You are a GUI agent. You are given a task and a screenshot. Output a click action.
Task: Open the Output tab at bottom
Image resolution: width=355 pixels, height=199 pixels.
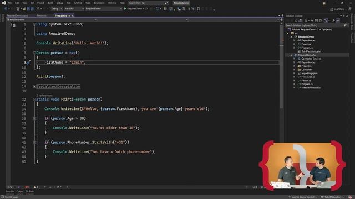20,192
